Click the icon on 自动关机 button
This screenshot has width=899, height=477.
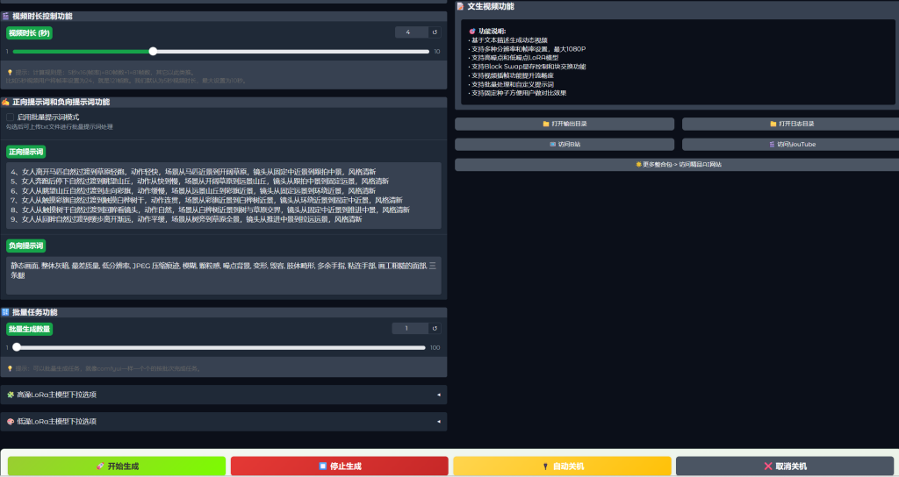point(545,466)
